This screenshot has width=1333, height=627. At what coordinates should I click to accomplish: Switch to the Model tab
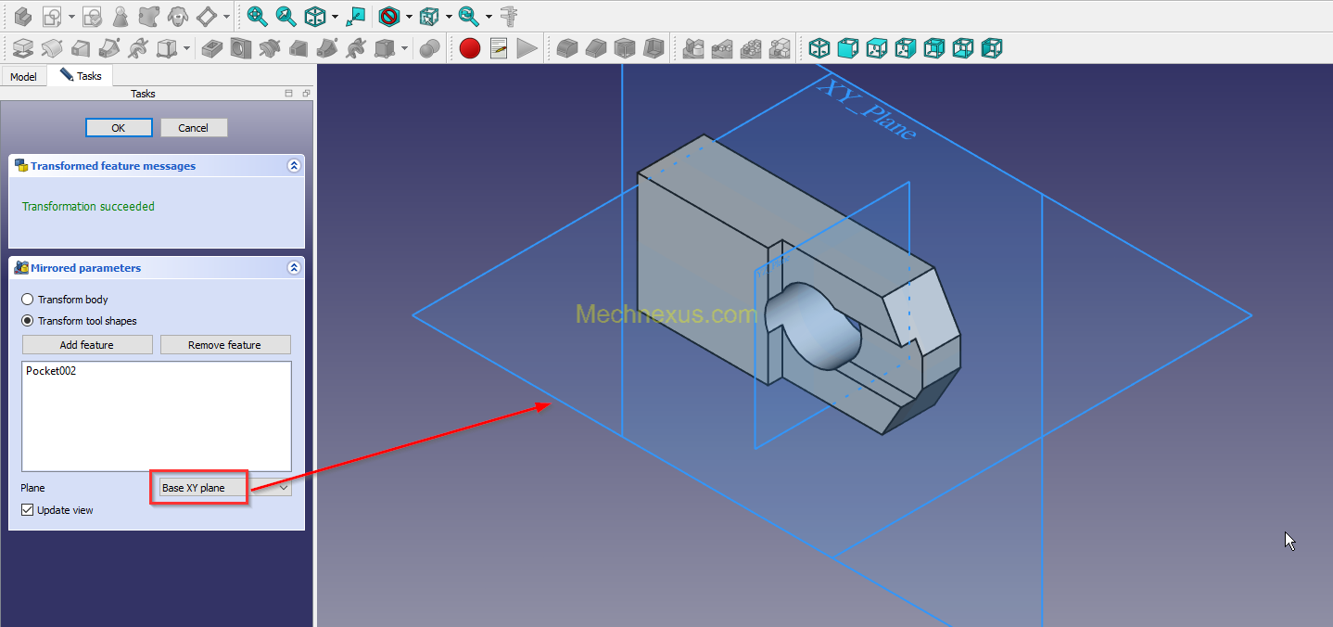tap(23, 75)
